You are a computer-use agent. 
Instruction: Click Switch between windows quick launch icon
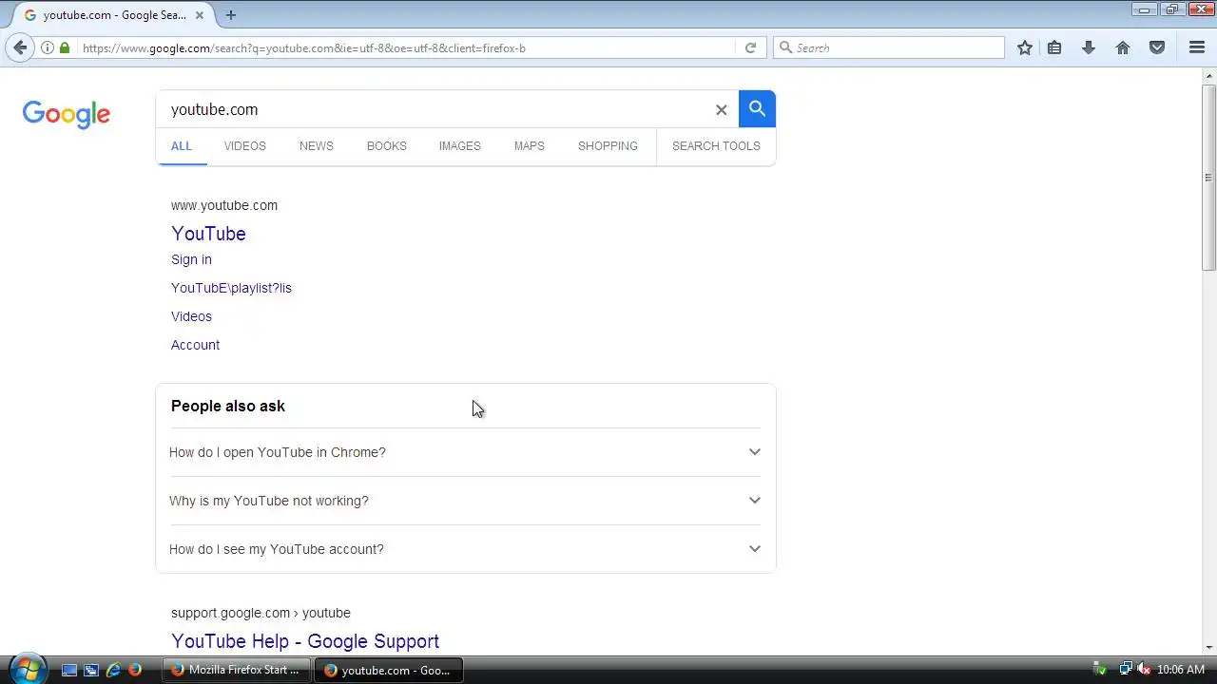click(91, 670)
